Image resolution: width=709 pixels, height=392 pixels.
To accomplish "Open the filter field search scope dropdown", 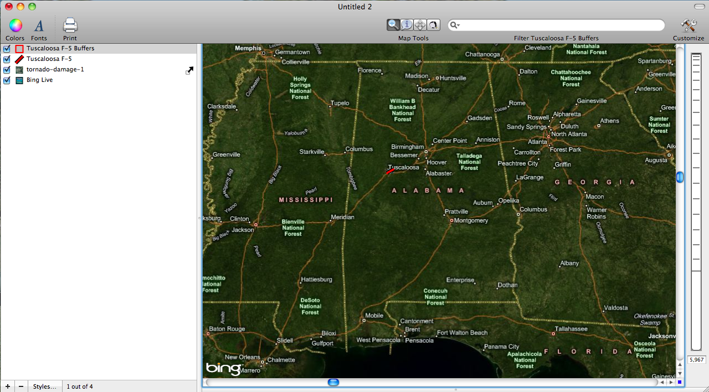I will [456, 25].
